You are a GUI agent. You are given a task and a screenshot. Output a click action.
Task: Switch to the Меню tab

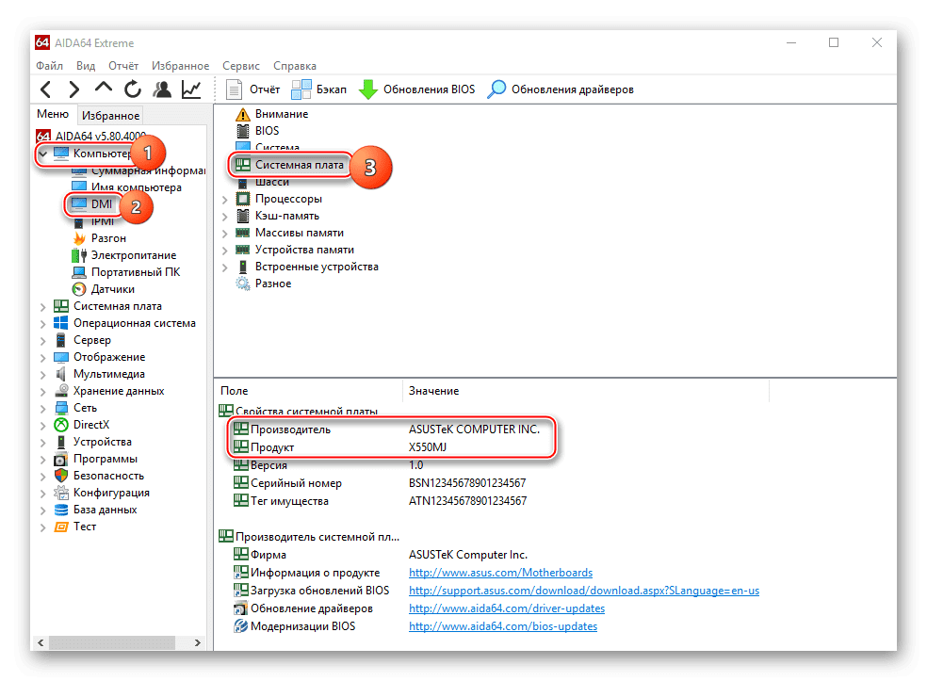(53, 114)
